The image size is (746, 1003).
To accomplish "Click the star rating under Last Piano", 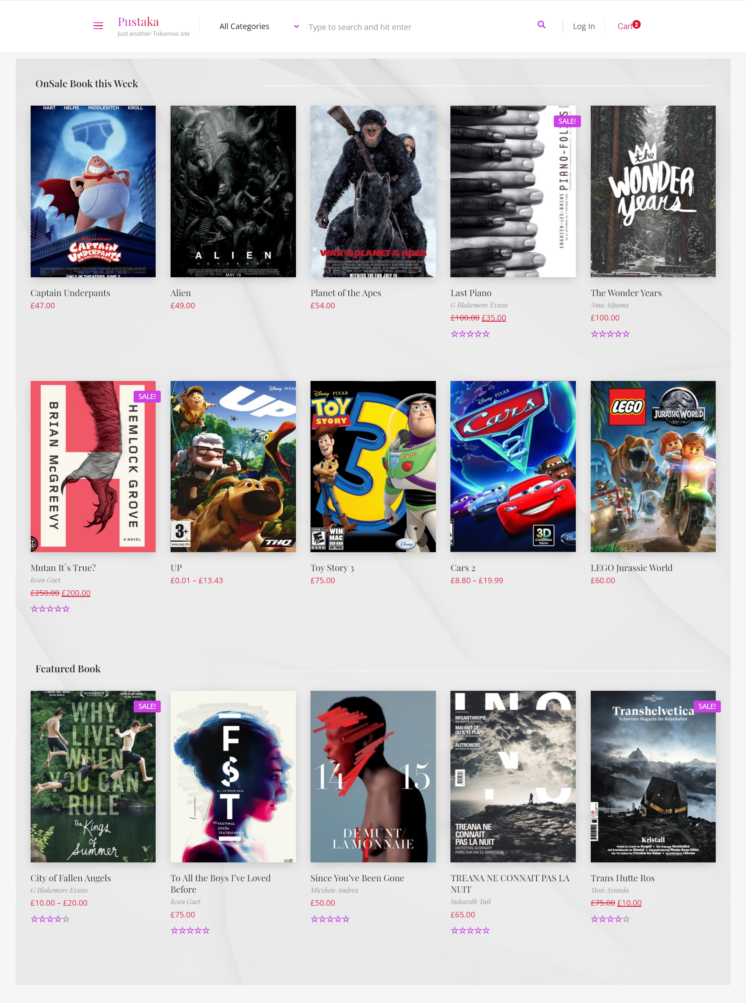I will pyautogui.click(x=470, y=334).
